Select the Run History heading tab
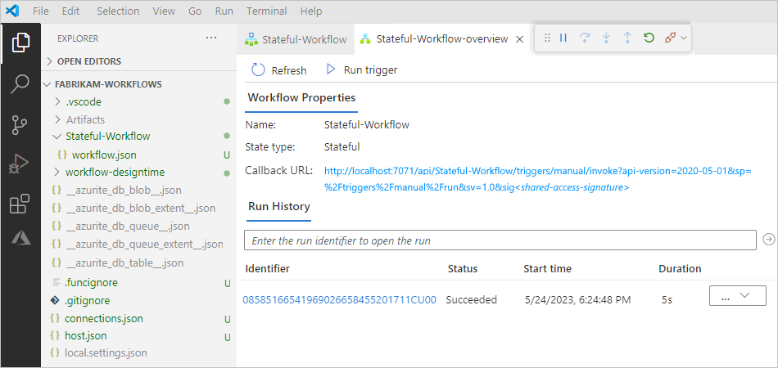Image resolution: width=778 pixels, height=368 pixels. point(278,207)
